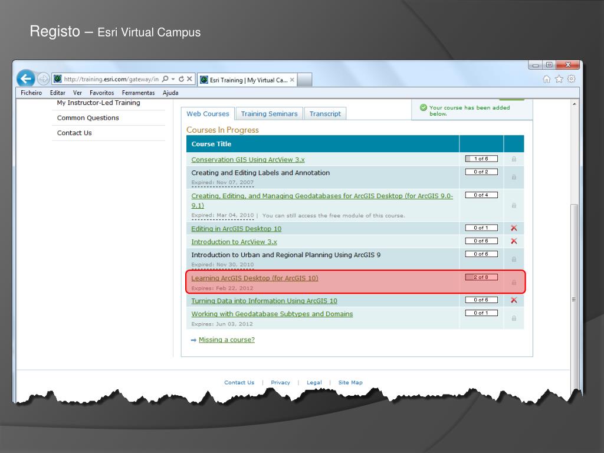Open Contact Us sidebar link
This screenshot has width=604, height=453.
click(x=74, y=133)
